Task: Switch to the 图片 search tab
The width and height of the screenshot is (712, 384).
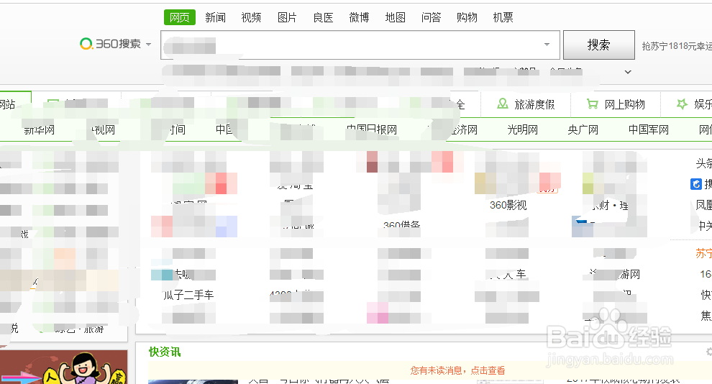Action: (287, 17)
